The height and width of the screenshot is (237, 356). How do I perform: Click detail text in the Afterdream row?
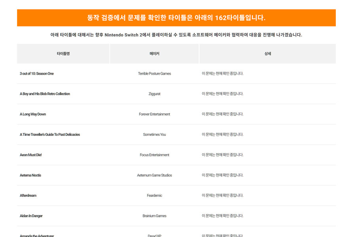coord(222,196)
